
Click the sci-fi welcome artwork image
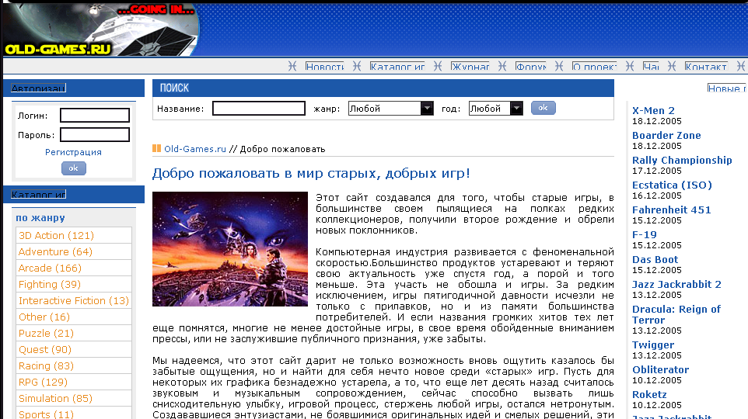[x=230, y=249]
